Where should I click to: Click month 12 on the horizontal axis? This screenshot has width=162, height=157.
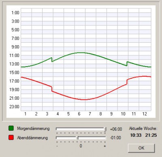[x=145, y=114]
